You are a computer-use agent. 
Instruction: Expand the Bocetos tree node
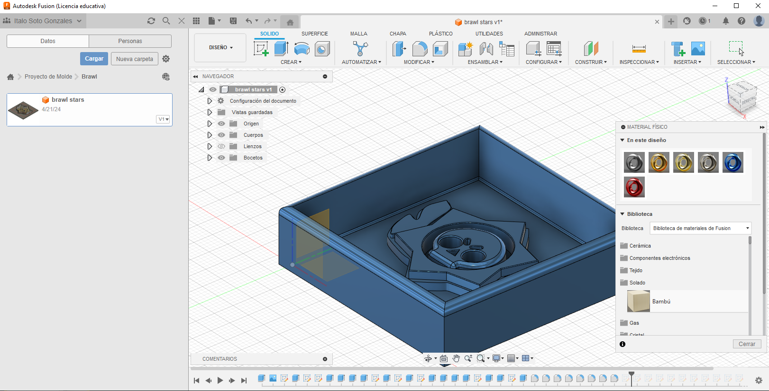coord(210,158)
